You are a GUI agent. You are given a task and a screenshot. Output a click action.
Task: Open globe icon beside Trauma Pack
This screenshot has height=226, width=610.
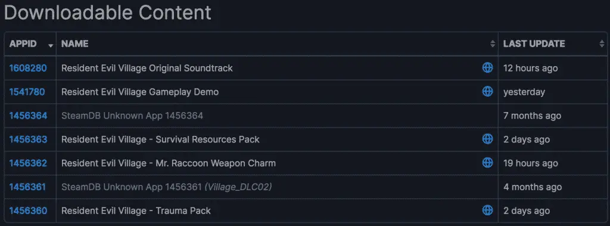pyautogui.click(x=487, y=210)
